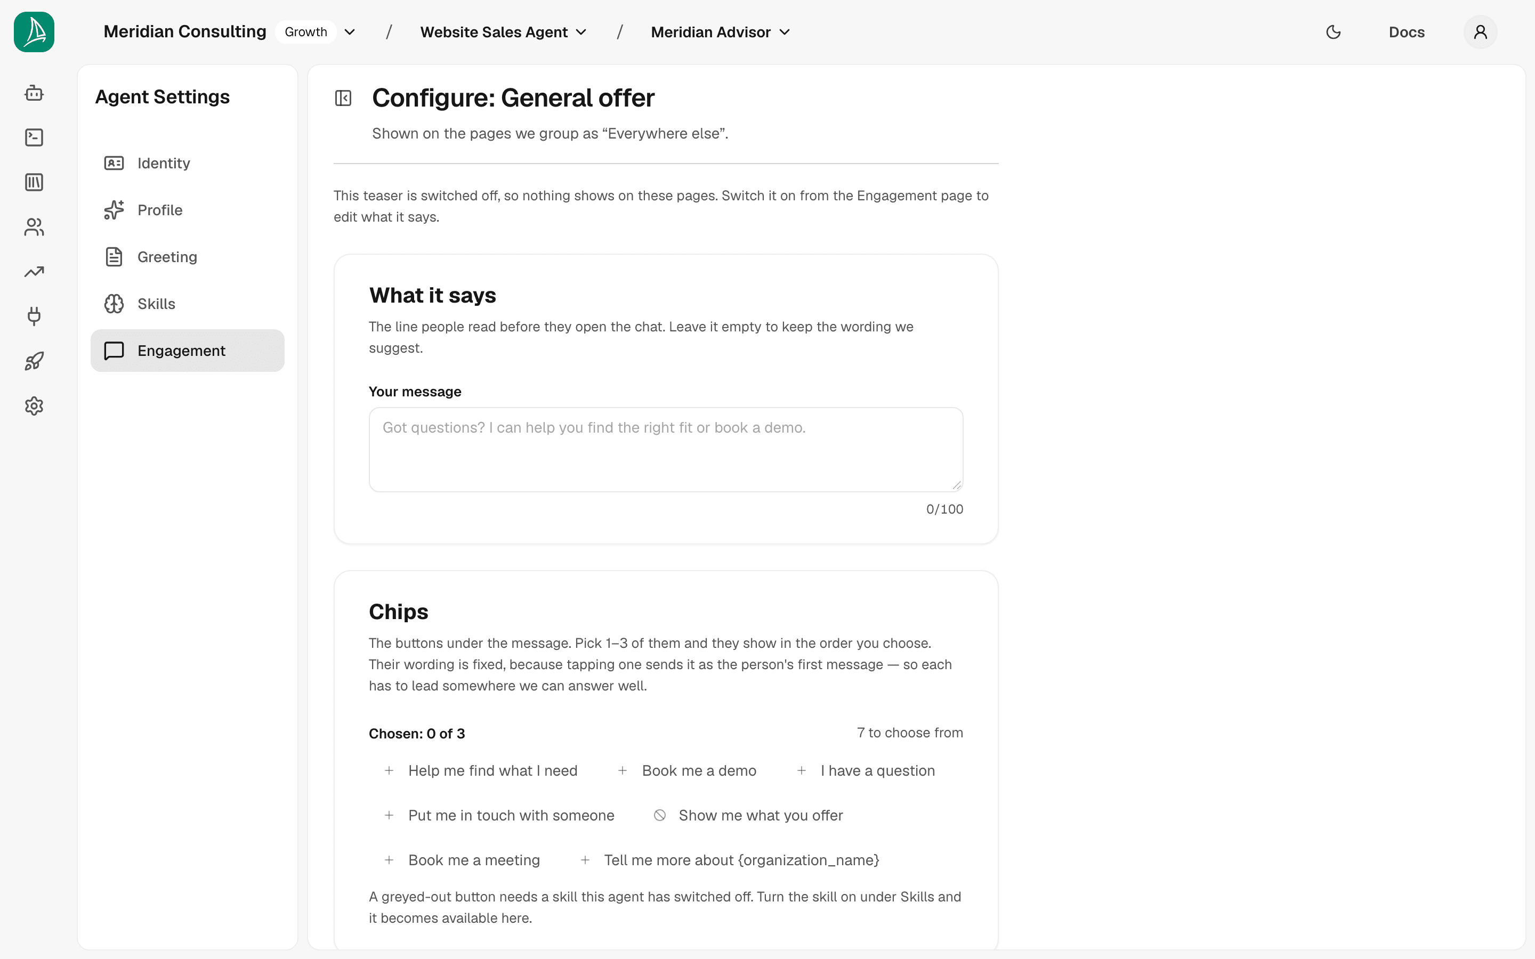
Task: Go to the Skills settings section
Action: 187,304
